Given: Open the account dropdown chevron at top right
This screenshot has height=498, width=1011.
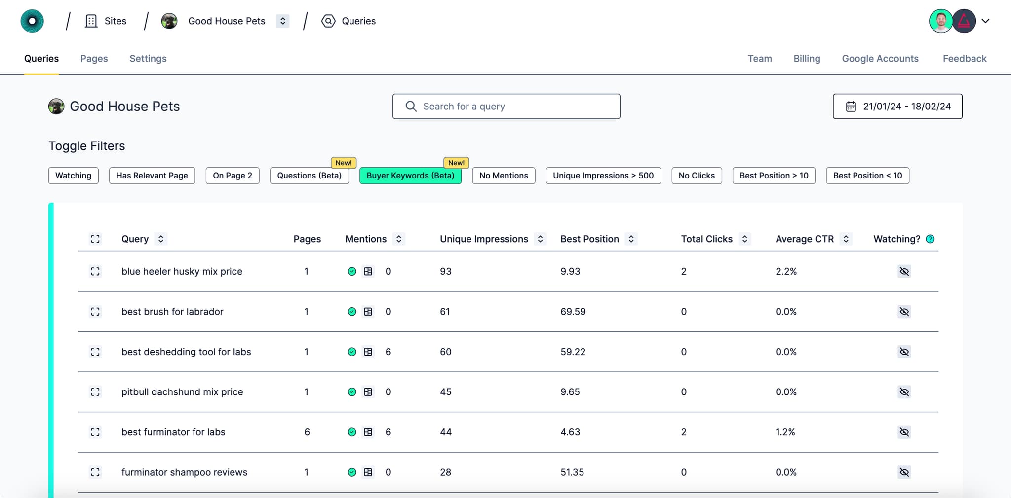Looking at the screenshot, I should [x=986, y=21].
